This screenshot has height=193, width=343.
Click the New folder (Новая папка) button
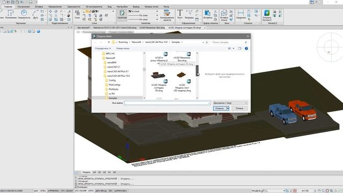click(123, 48)
